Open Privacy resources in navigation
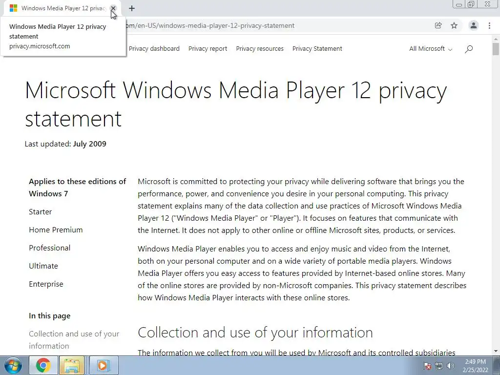 [260, 49]
